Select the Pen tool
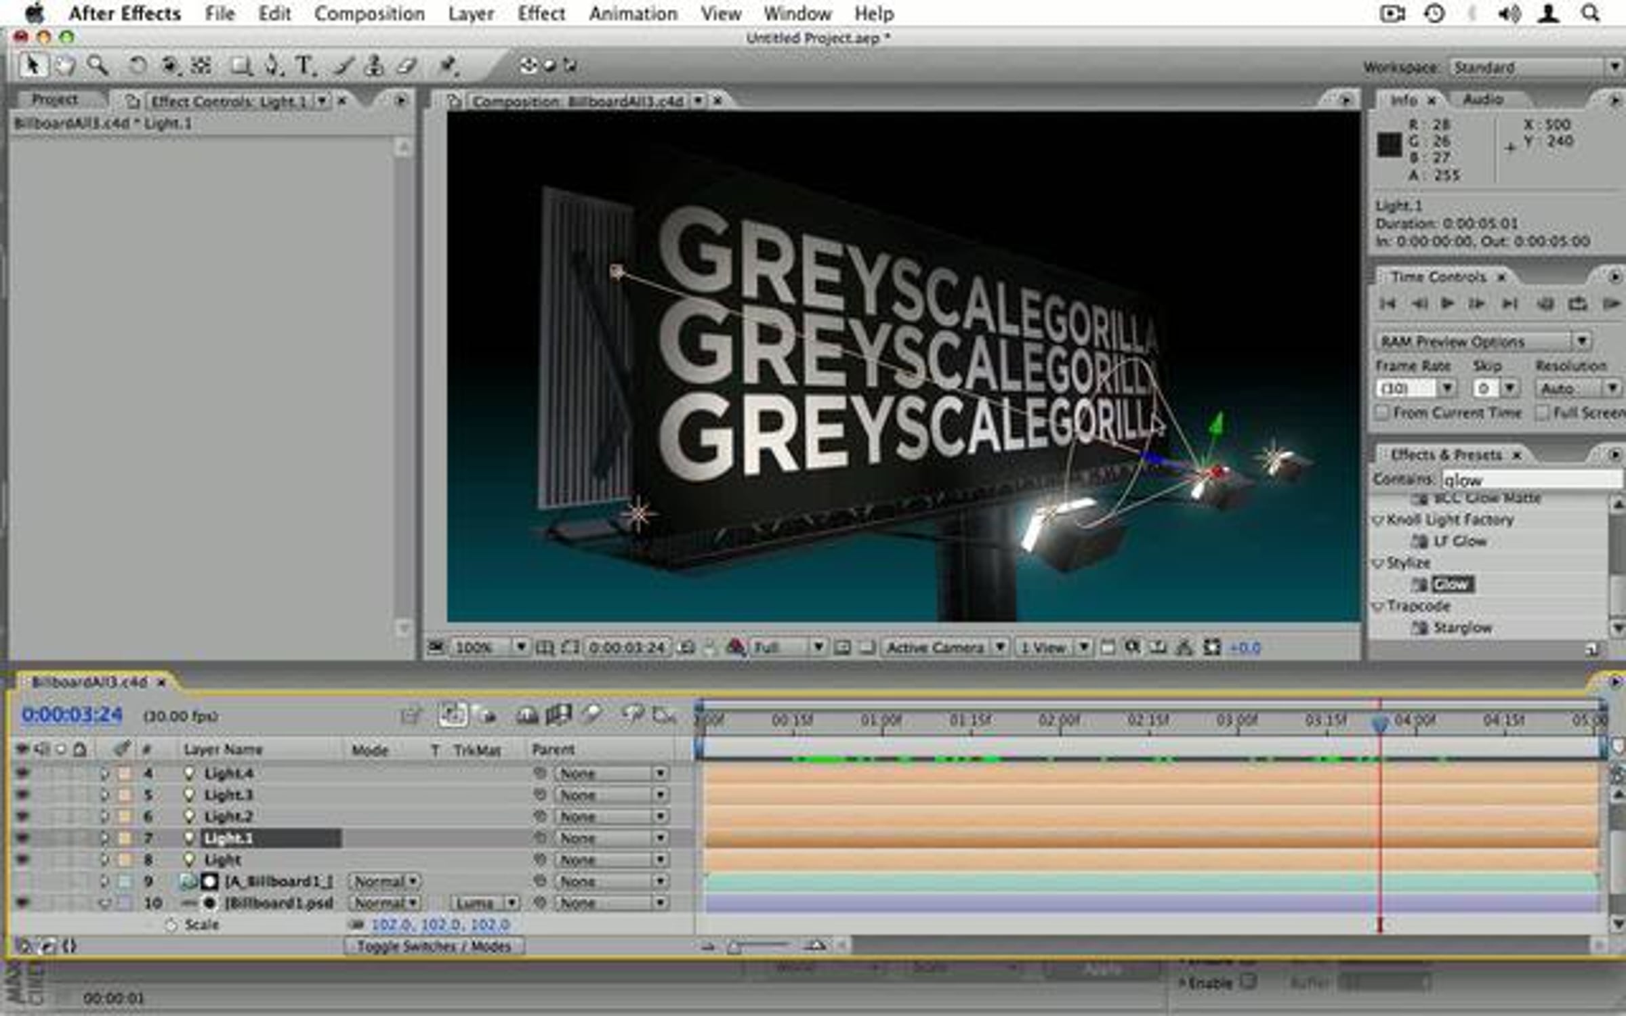Screen dimensions: 1626x1016 click(272, 66)
